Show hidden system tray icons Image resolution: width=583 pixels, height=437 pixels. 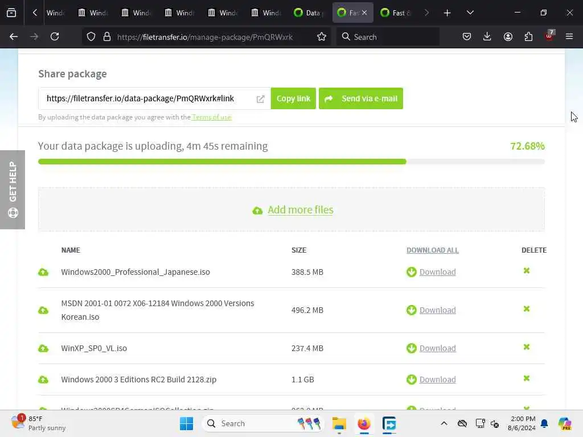[444, 423]
